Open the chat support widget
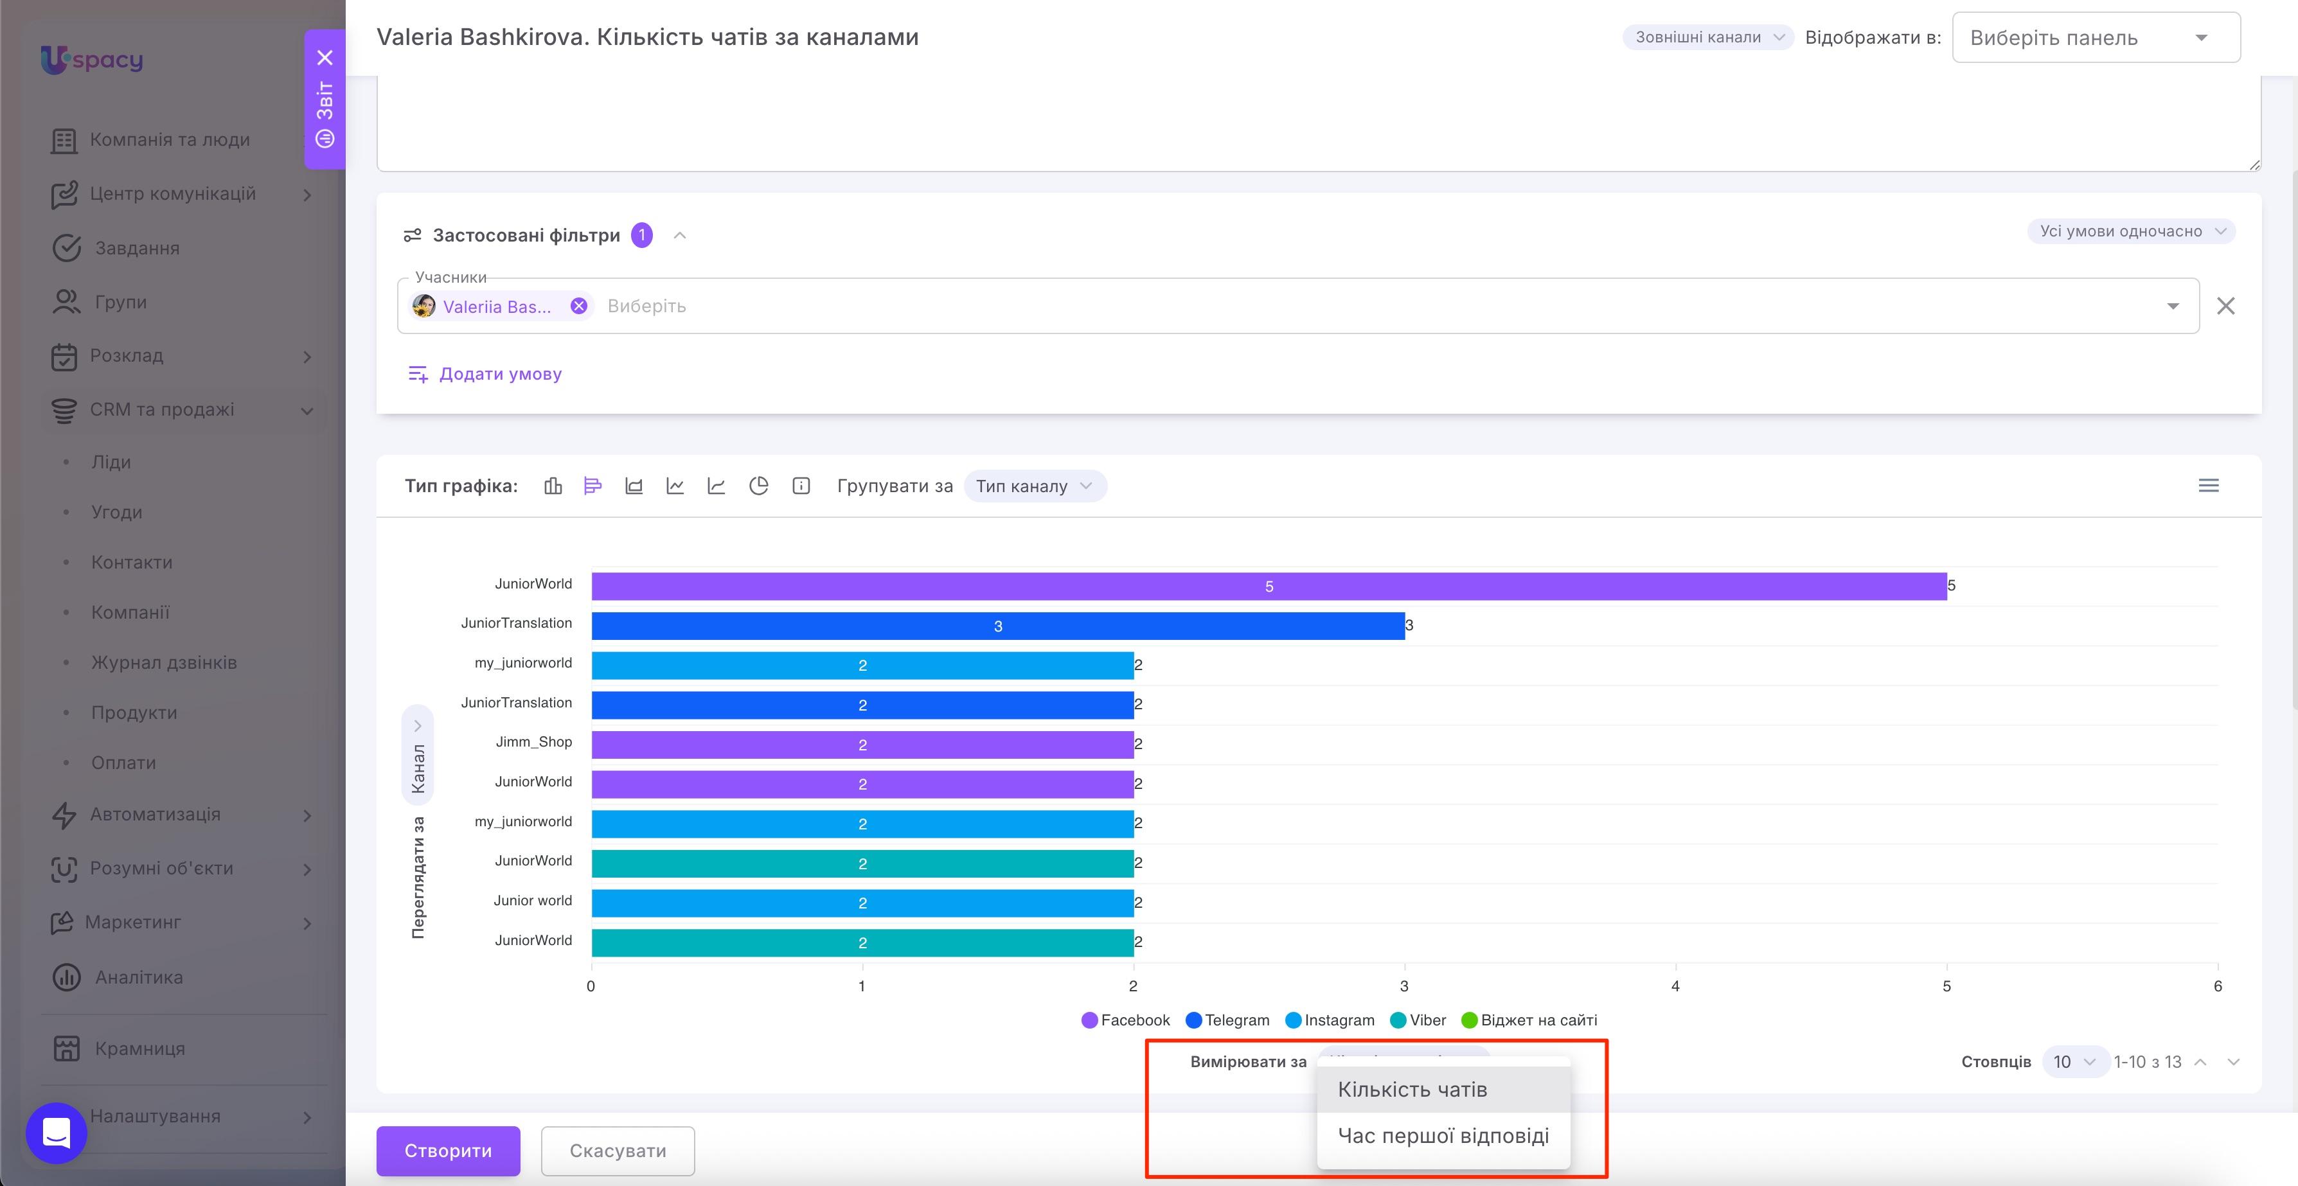The width and height of the screenshot is (2298, 1186). click(x=56, y=1133)
